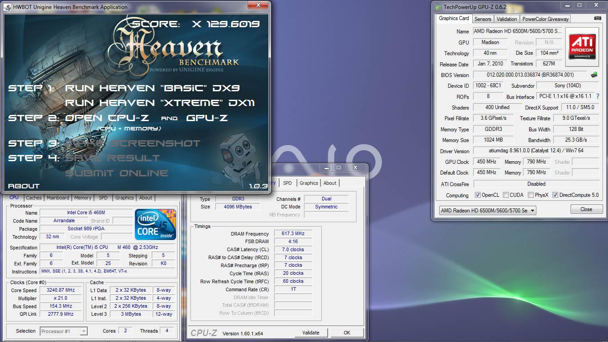Viewport: 608px width, 342px height.
Task: Click the GPU name AMD Radeon HD field
Action: (x=517, y=31)
